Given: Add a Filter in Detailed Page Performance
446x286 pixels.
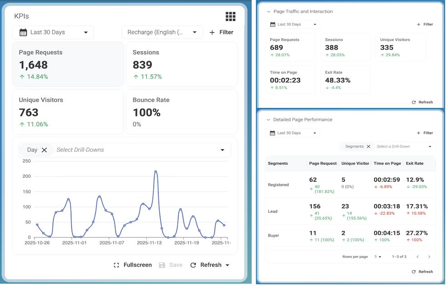Looking at the screenshot, I should click(x=425, y=133).
